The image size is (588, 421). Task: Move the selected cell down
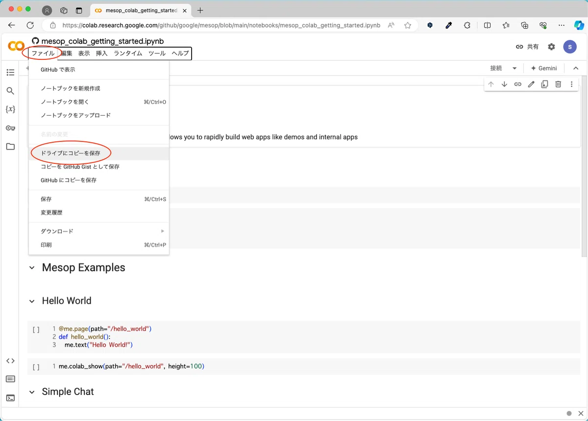[x=504, y=84]
